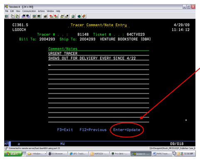Switch to Pro client taskbar window
This screenshot has height=162, width=200.
click(x=120, y=154)
